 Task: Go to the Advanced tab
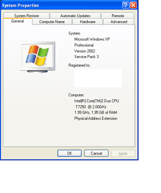(x=119, y=22)
